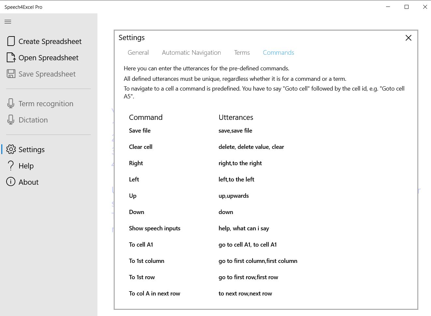Edit utterances for Show speech inputs
The height and width of the screenshot is (316, 431).
click(244, 228)
